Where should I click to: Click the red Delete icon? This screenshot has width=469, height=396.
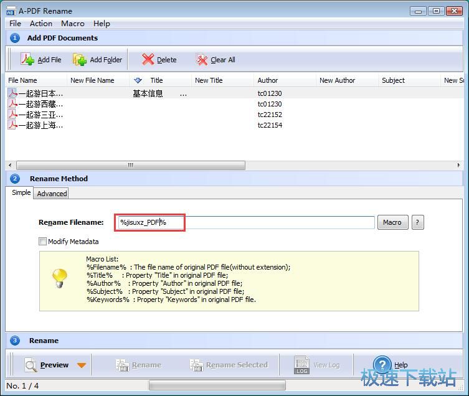[148, 60]
